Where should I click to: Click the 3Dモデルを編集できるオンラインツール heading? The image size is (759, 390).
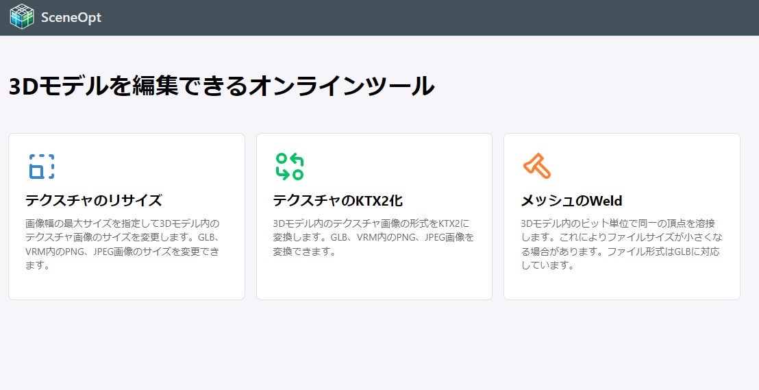point(221,87)
